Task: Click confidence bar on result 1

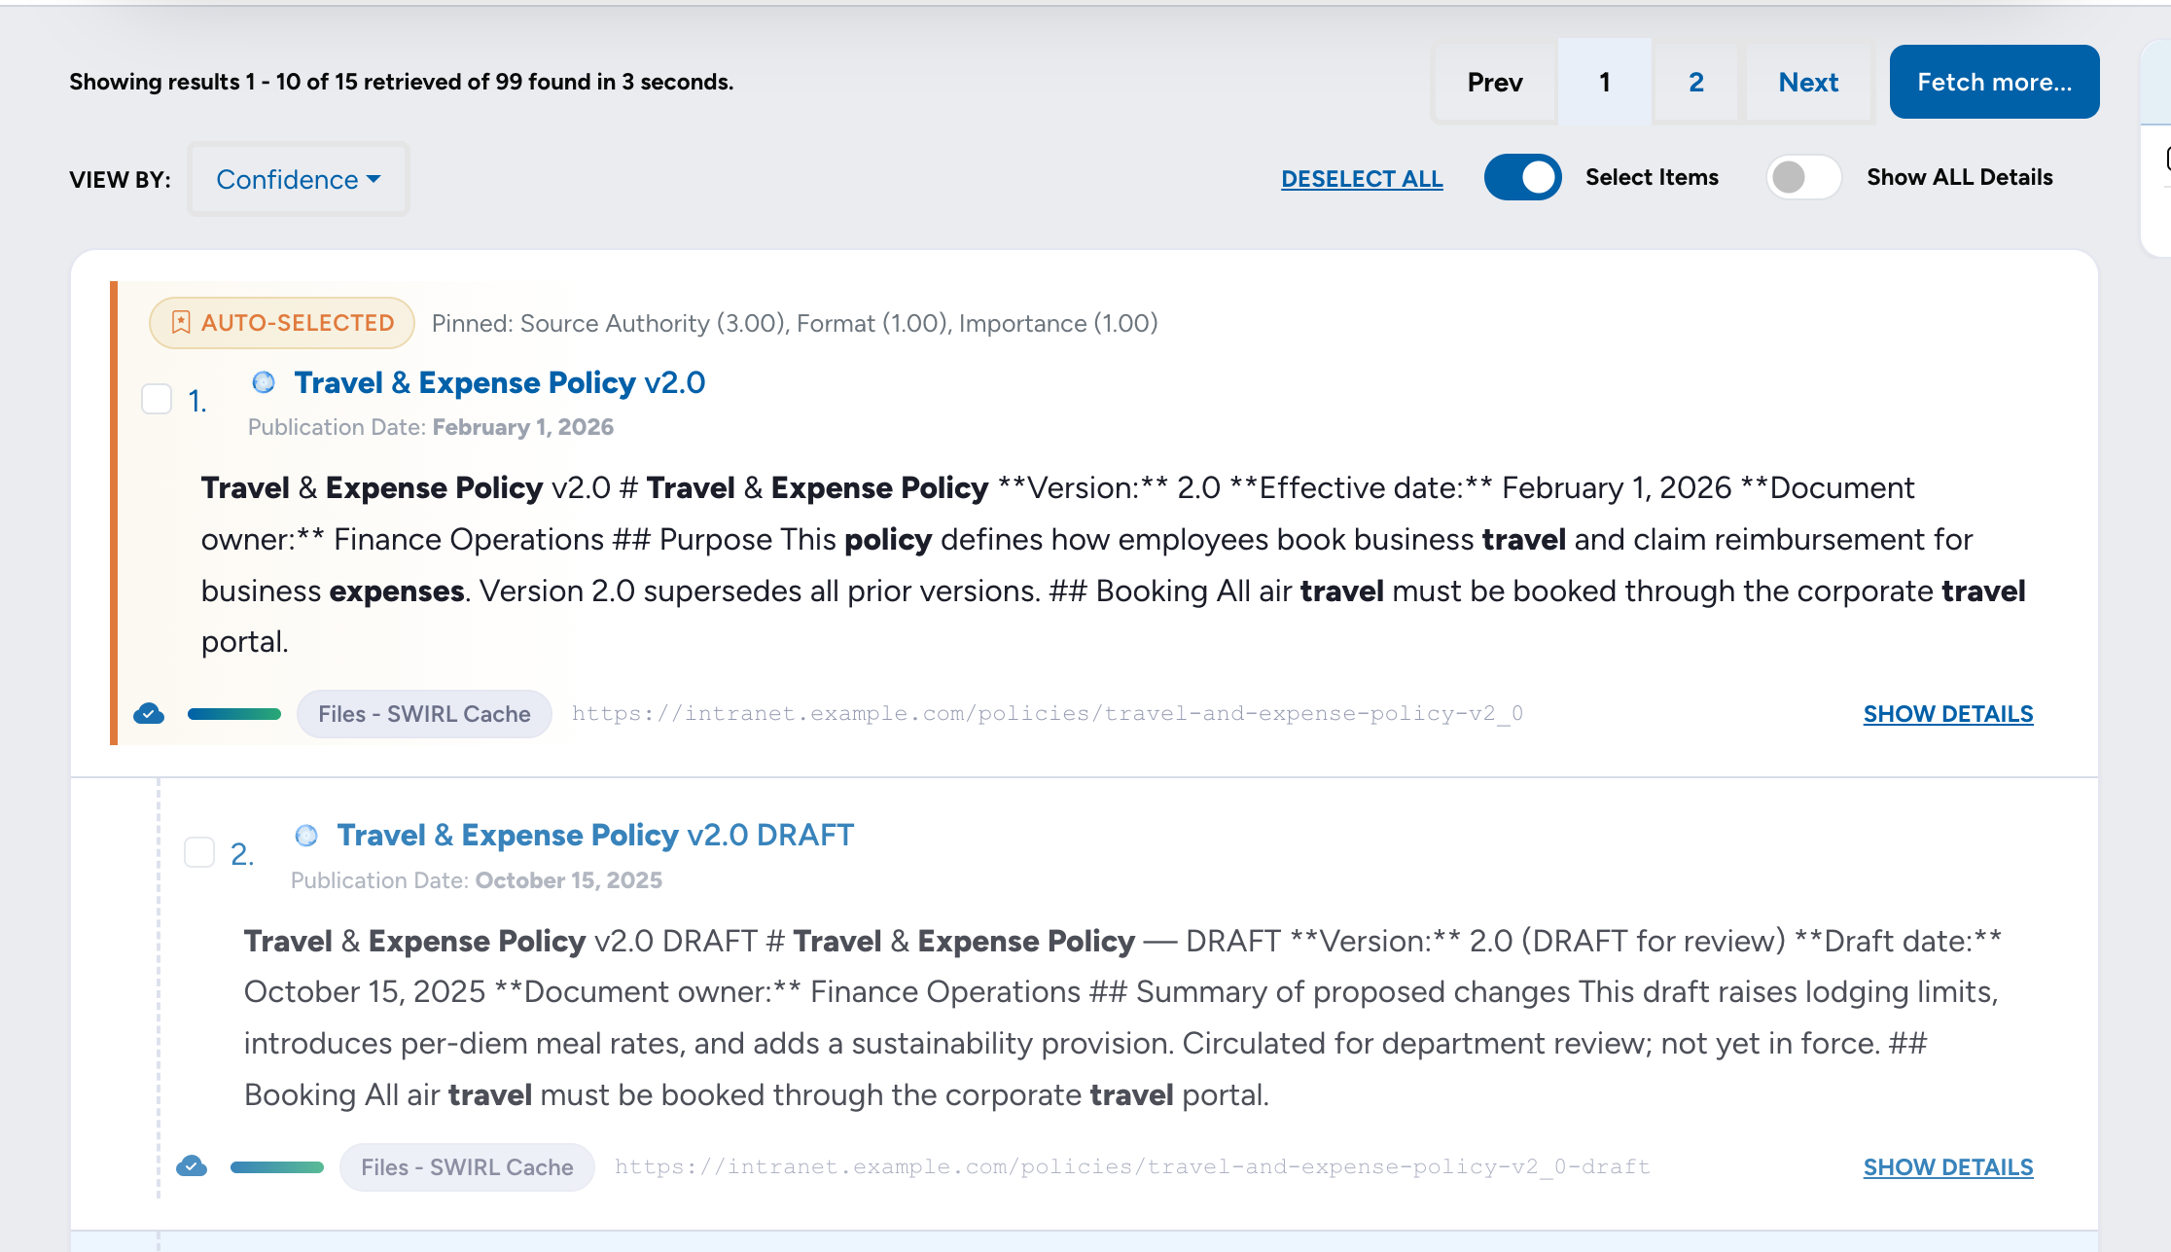Action: tap(234, 714)
